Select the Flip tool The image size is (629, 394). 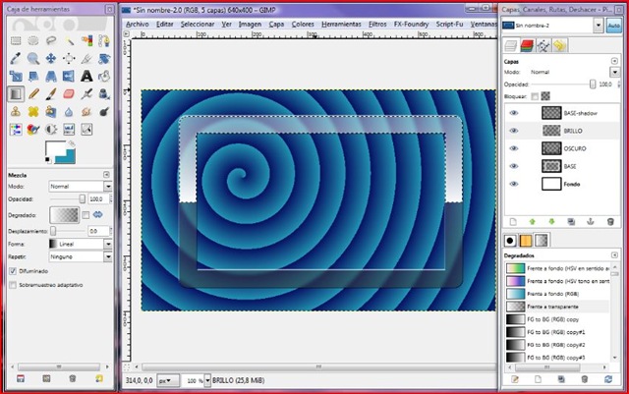click(69, 76)
